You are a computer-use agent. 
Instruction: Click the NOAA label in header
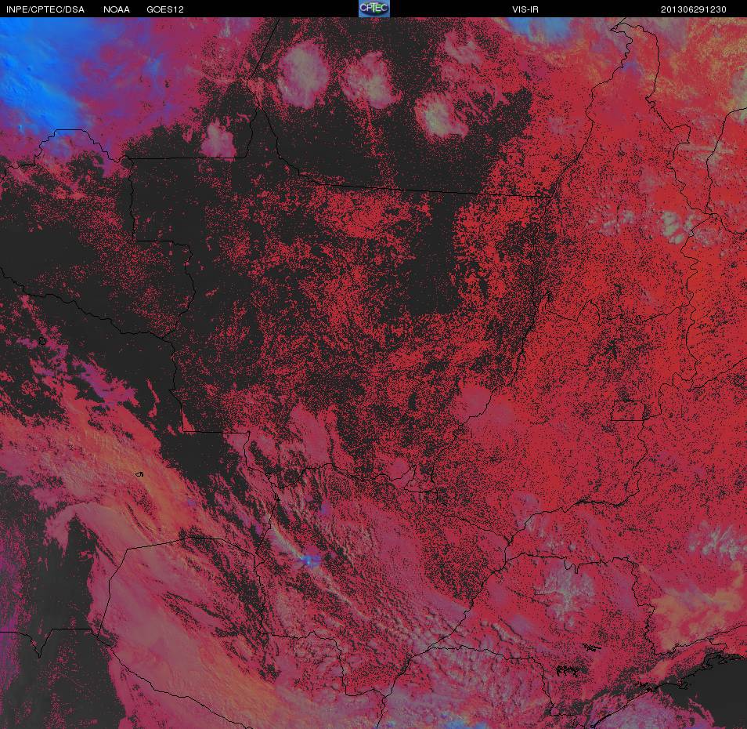pos(116,9)
